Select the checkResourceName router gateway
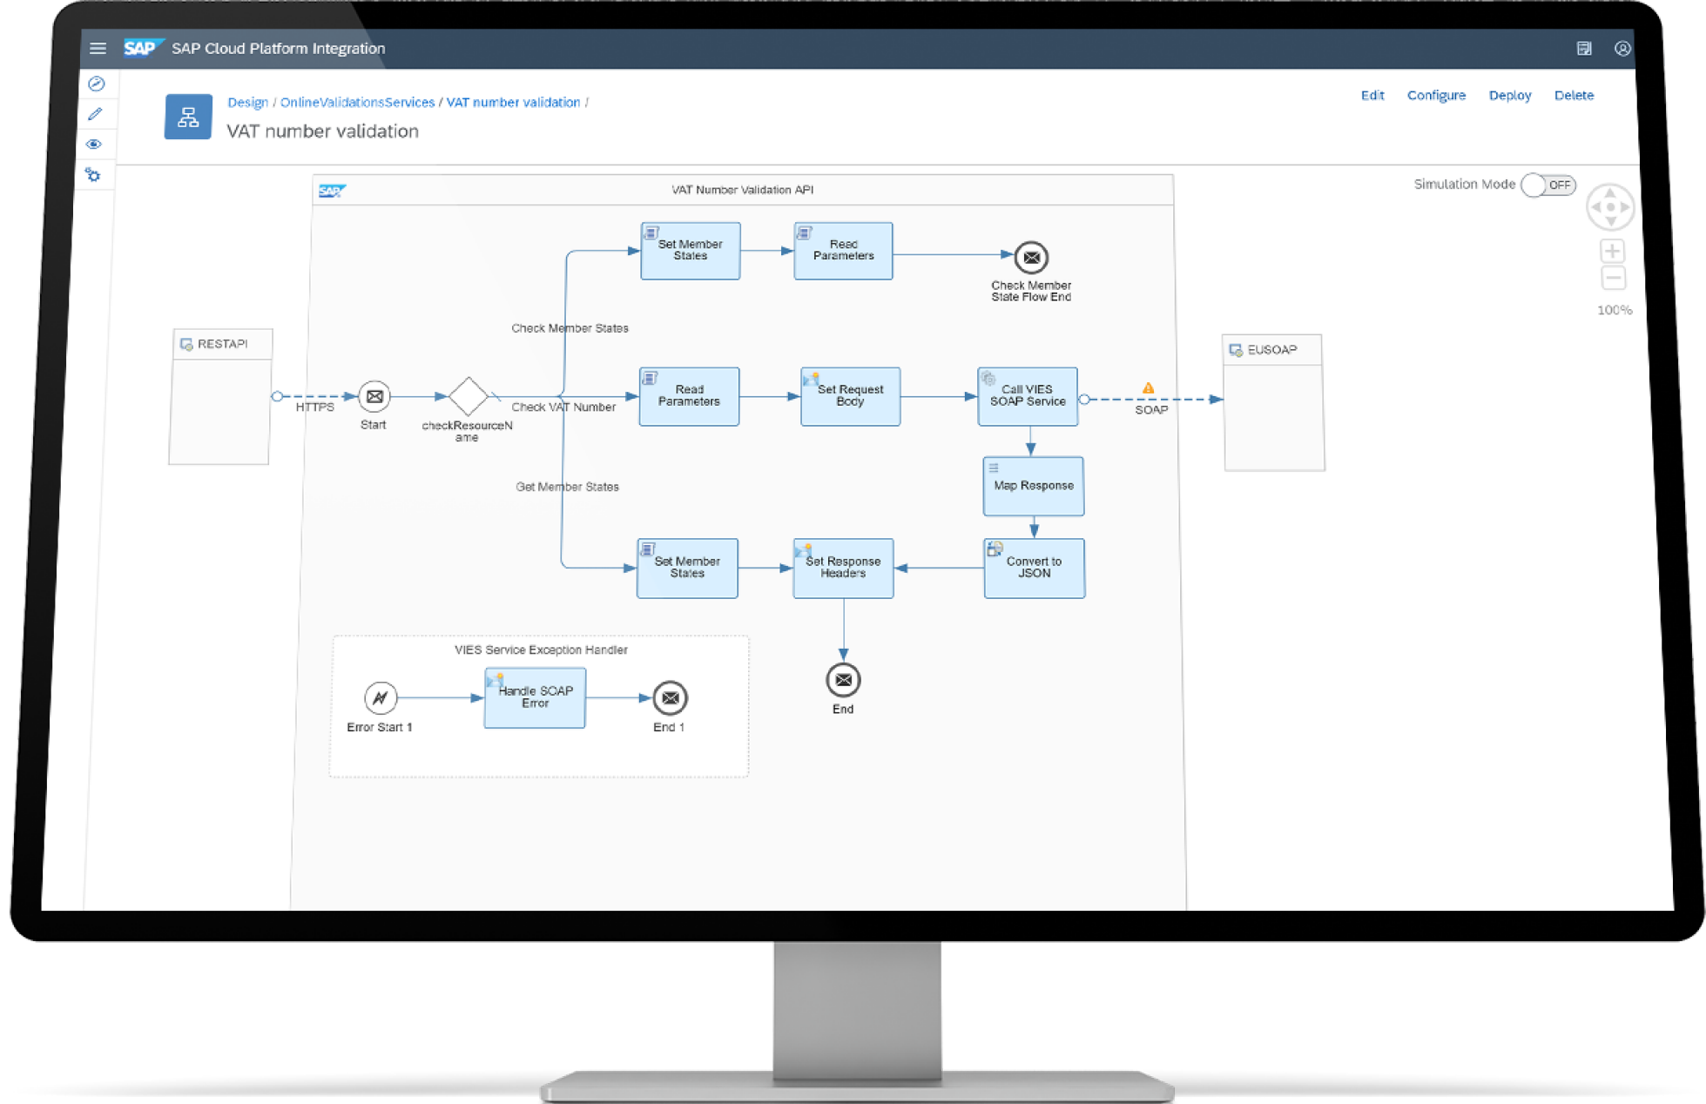Image resolution: width=1706 pixels, height=1104 pixels. tap(469, 396)
